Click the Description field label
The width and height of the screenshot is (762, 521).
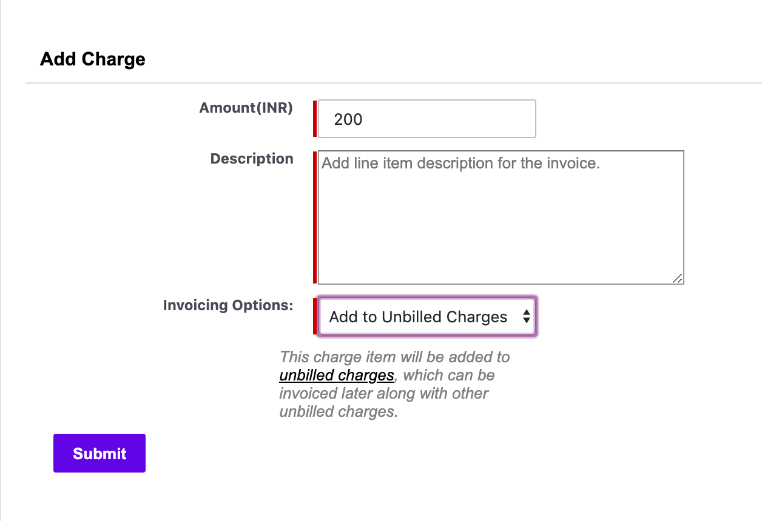coord(252,159)
